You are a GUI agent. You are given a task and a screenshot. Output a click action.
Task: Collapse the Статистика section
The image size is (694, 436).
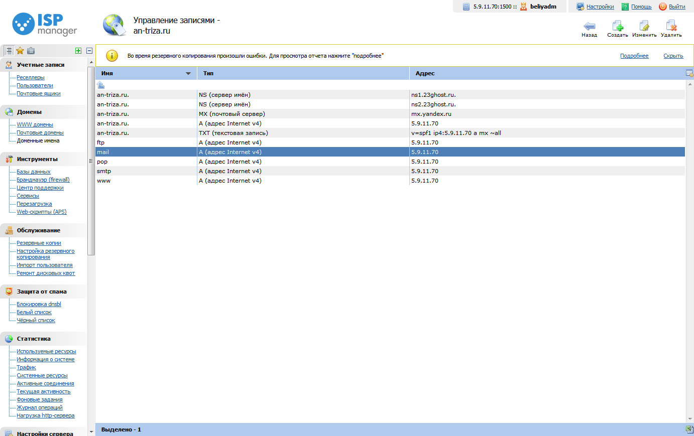[x=43, y=339]
